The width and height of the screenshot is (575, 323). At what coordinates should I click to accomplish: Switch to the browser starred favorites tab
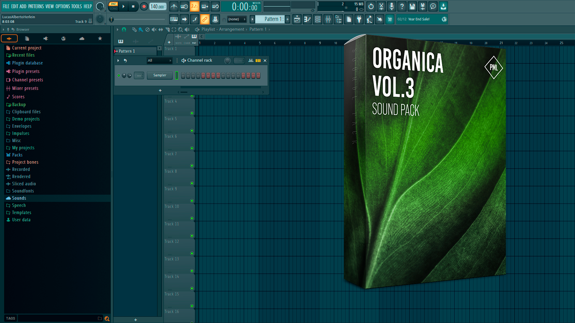tap(100, 39)
